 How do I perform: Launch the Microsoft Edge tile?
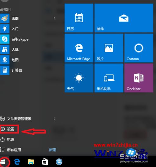[79, 48]
